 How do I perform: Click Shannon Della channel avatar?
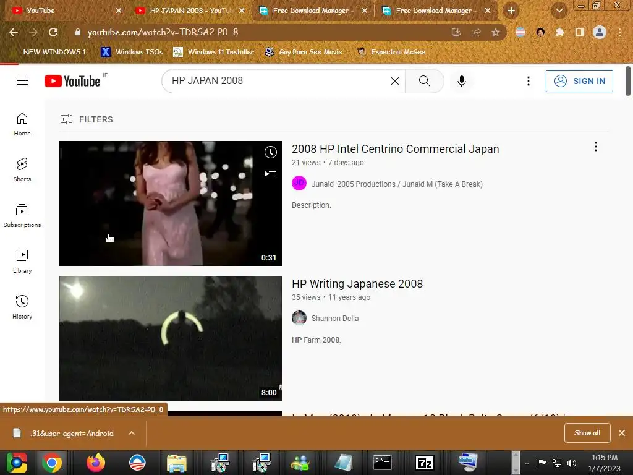point(299,318)
